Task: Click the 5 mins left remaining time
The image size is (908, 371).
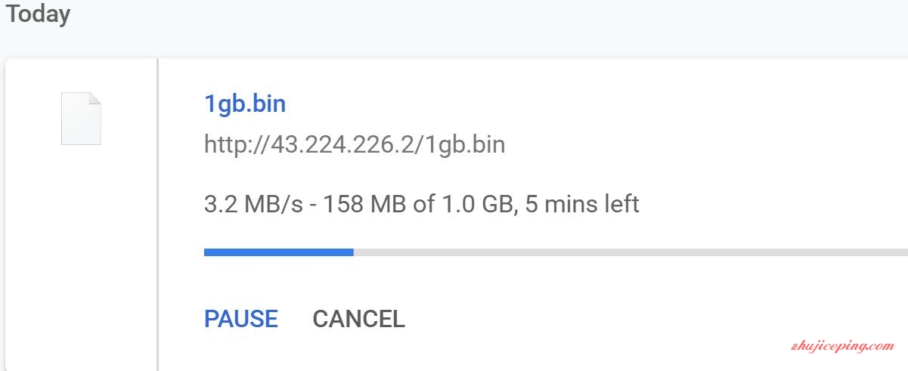Action: tap(582, 204)
